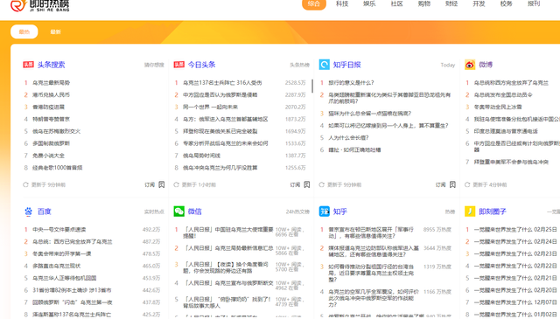Subscribe to 知乎日报 via 订阅
The image size is (560, 319).
pyautogui.click(x=441, y=184)
